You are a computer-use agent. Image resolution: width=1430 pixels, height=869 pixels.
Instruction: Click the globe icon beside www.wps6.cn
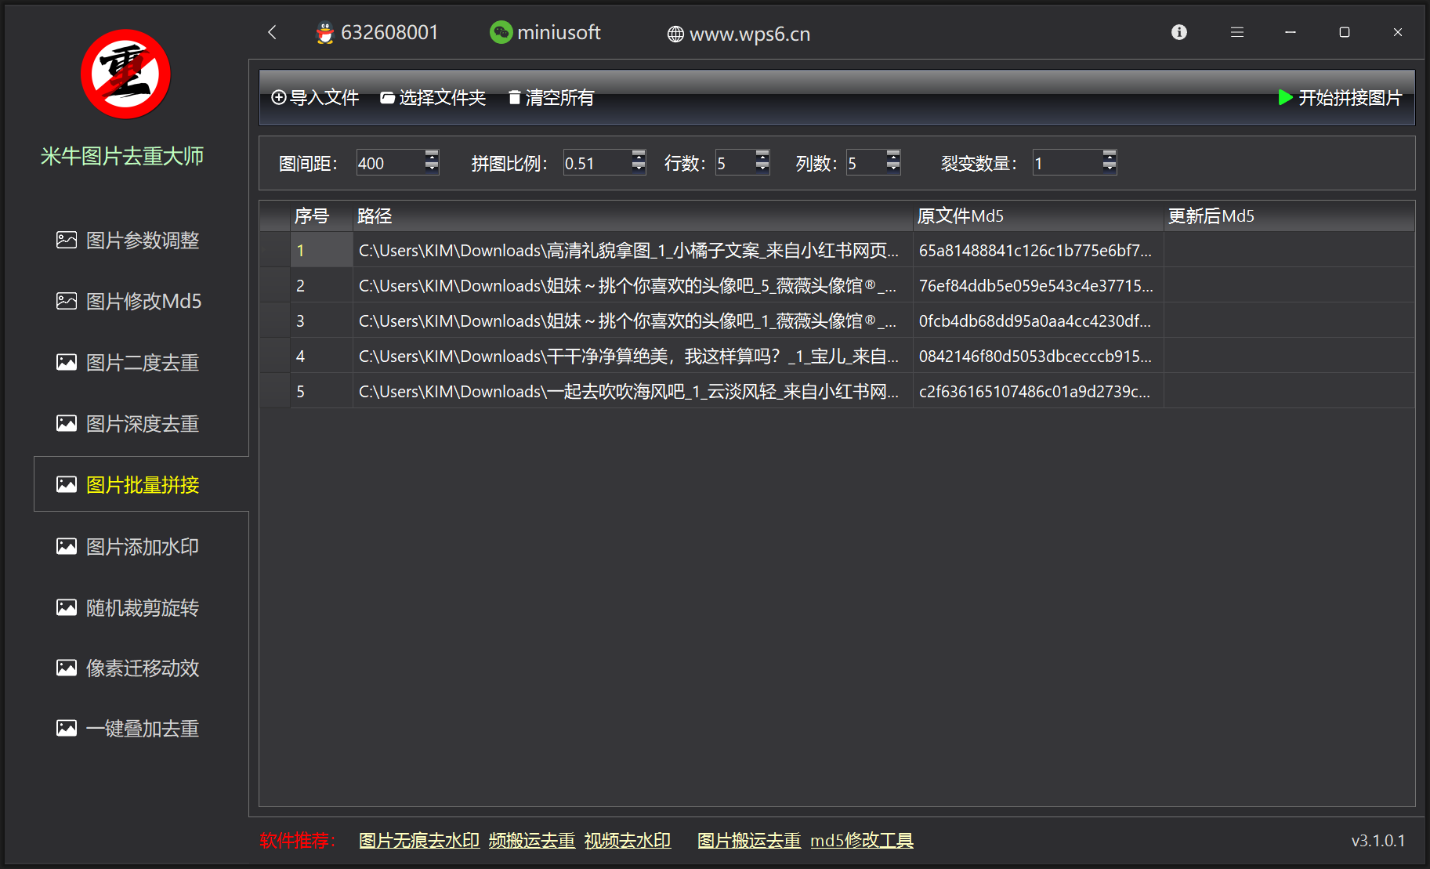tap(675, 34)
